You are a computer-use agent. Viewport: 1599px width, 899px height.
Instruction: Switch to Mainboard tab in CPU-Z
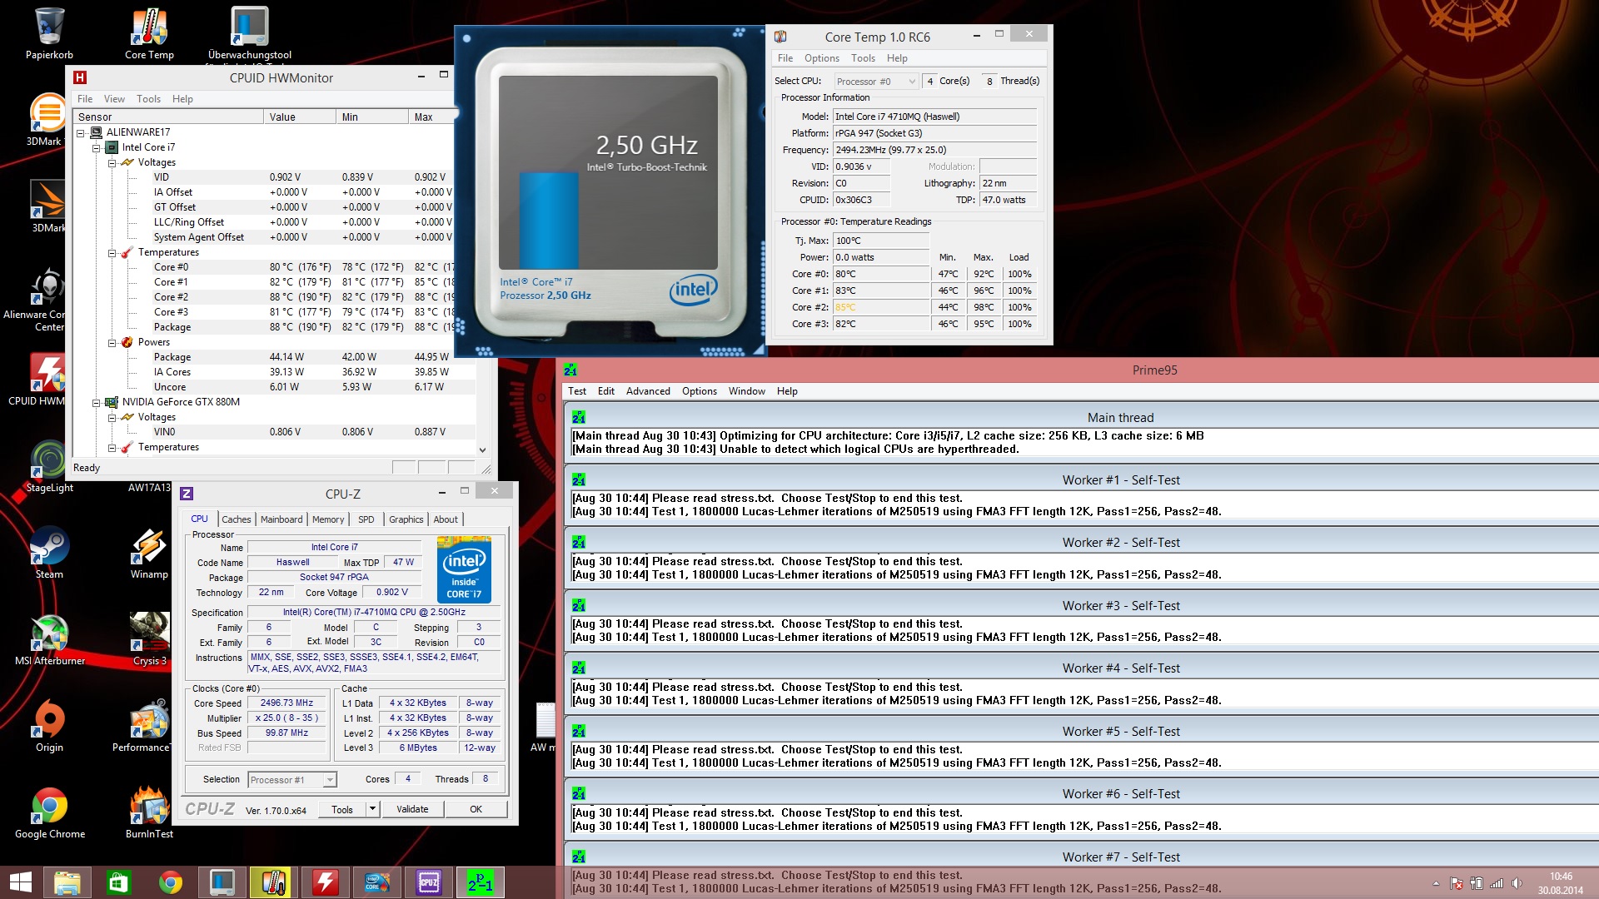coord(281,519)
